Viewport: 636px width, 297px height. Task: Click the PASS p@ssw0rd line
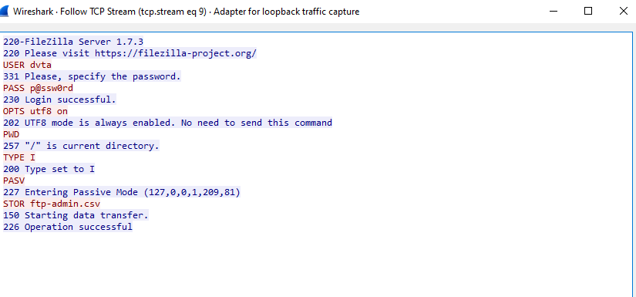point(38,88)
